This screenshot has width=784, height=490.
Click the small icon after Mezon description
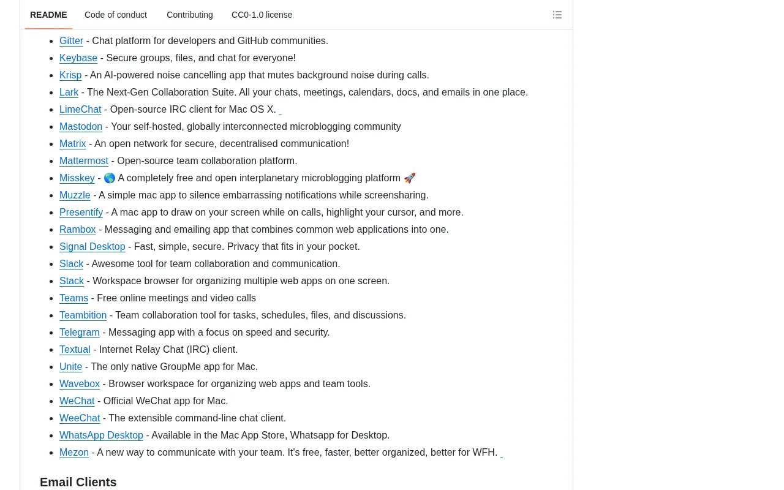[502, 453]
